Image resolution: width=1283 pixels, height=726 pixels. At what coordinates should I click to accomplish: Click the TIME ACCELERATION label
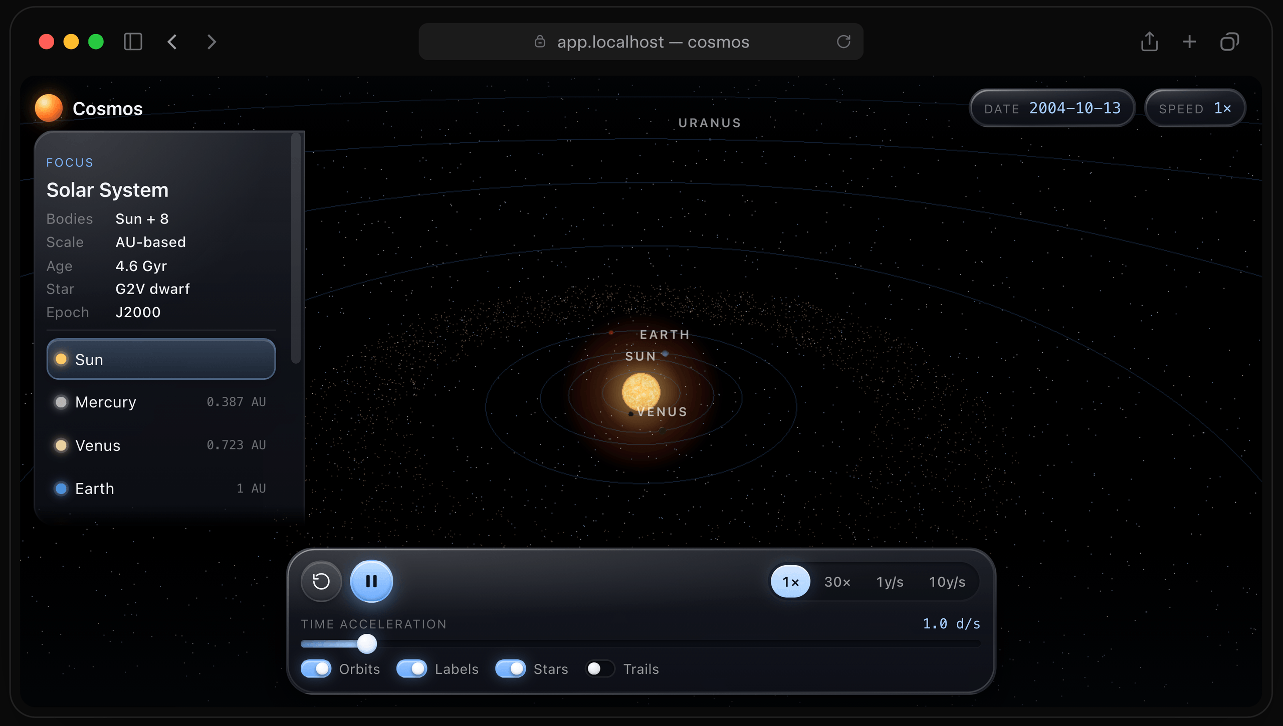pos(373,624)
